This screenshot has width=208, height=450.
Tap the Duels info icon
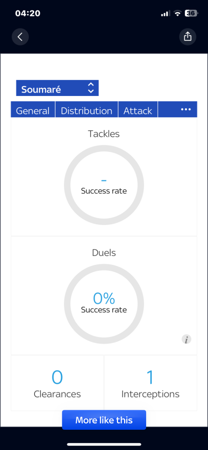click(x=186, y=340)
